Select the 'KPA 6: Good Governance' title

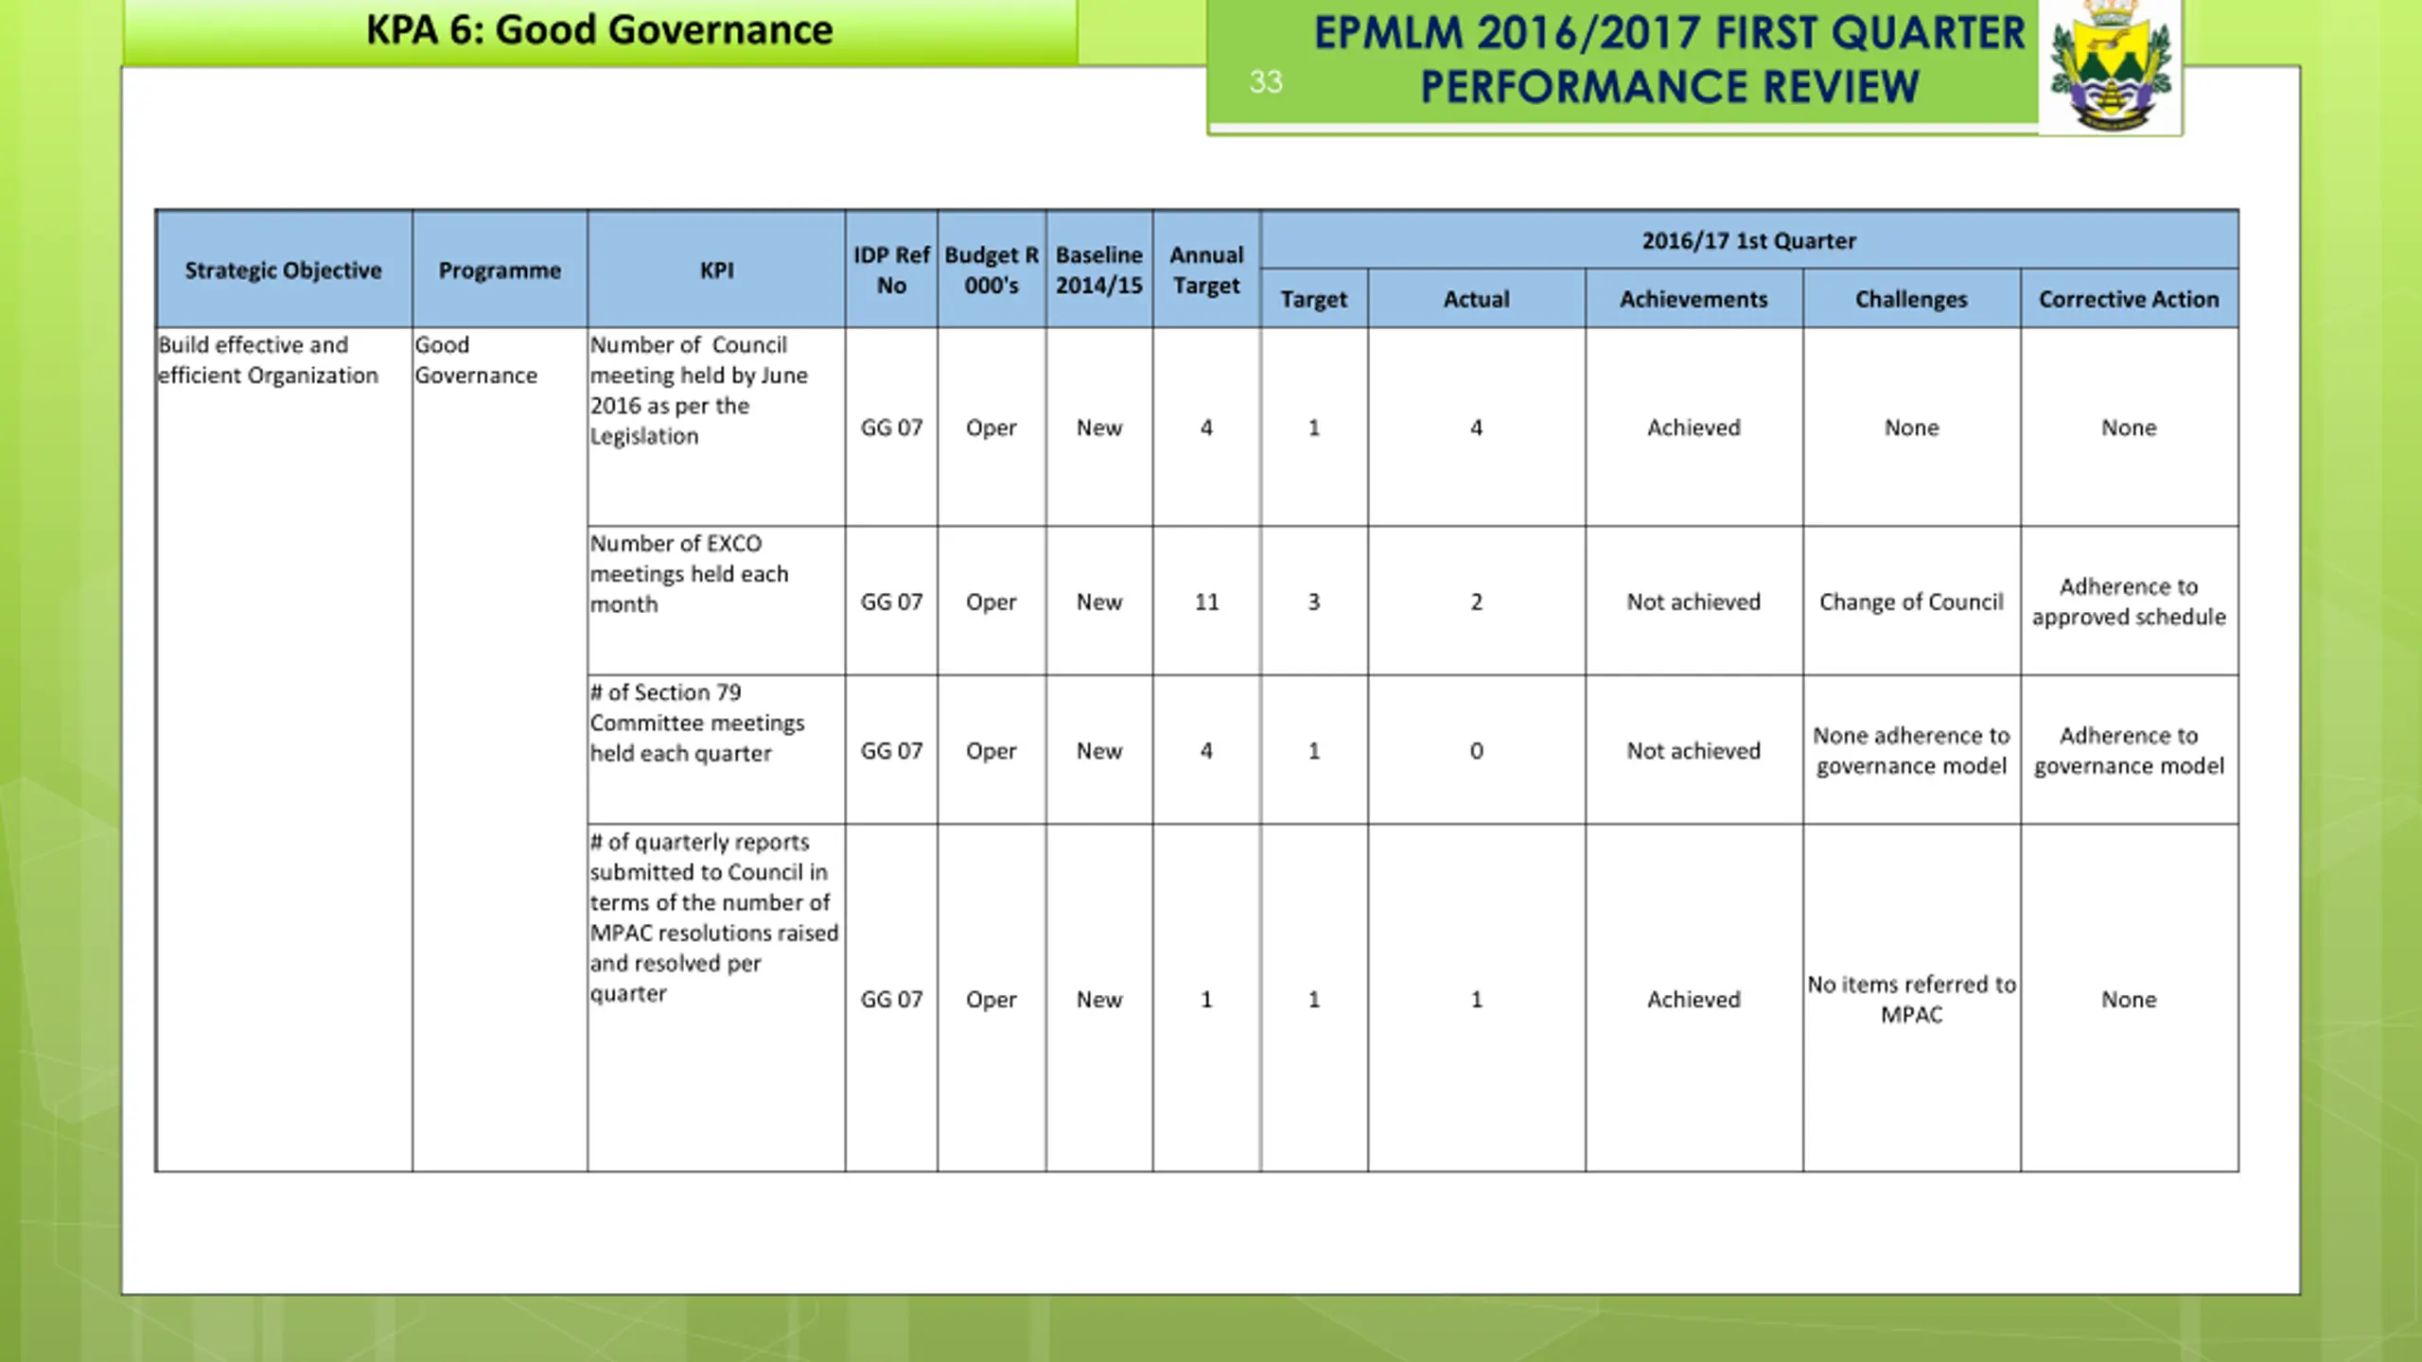[599, 30]
